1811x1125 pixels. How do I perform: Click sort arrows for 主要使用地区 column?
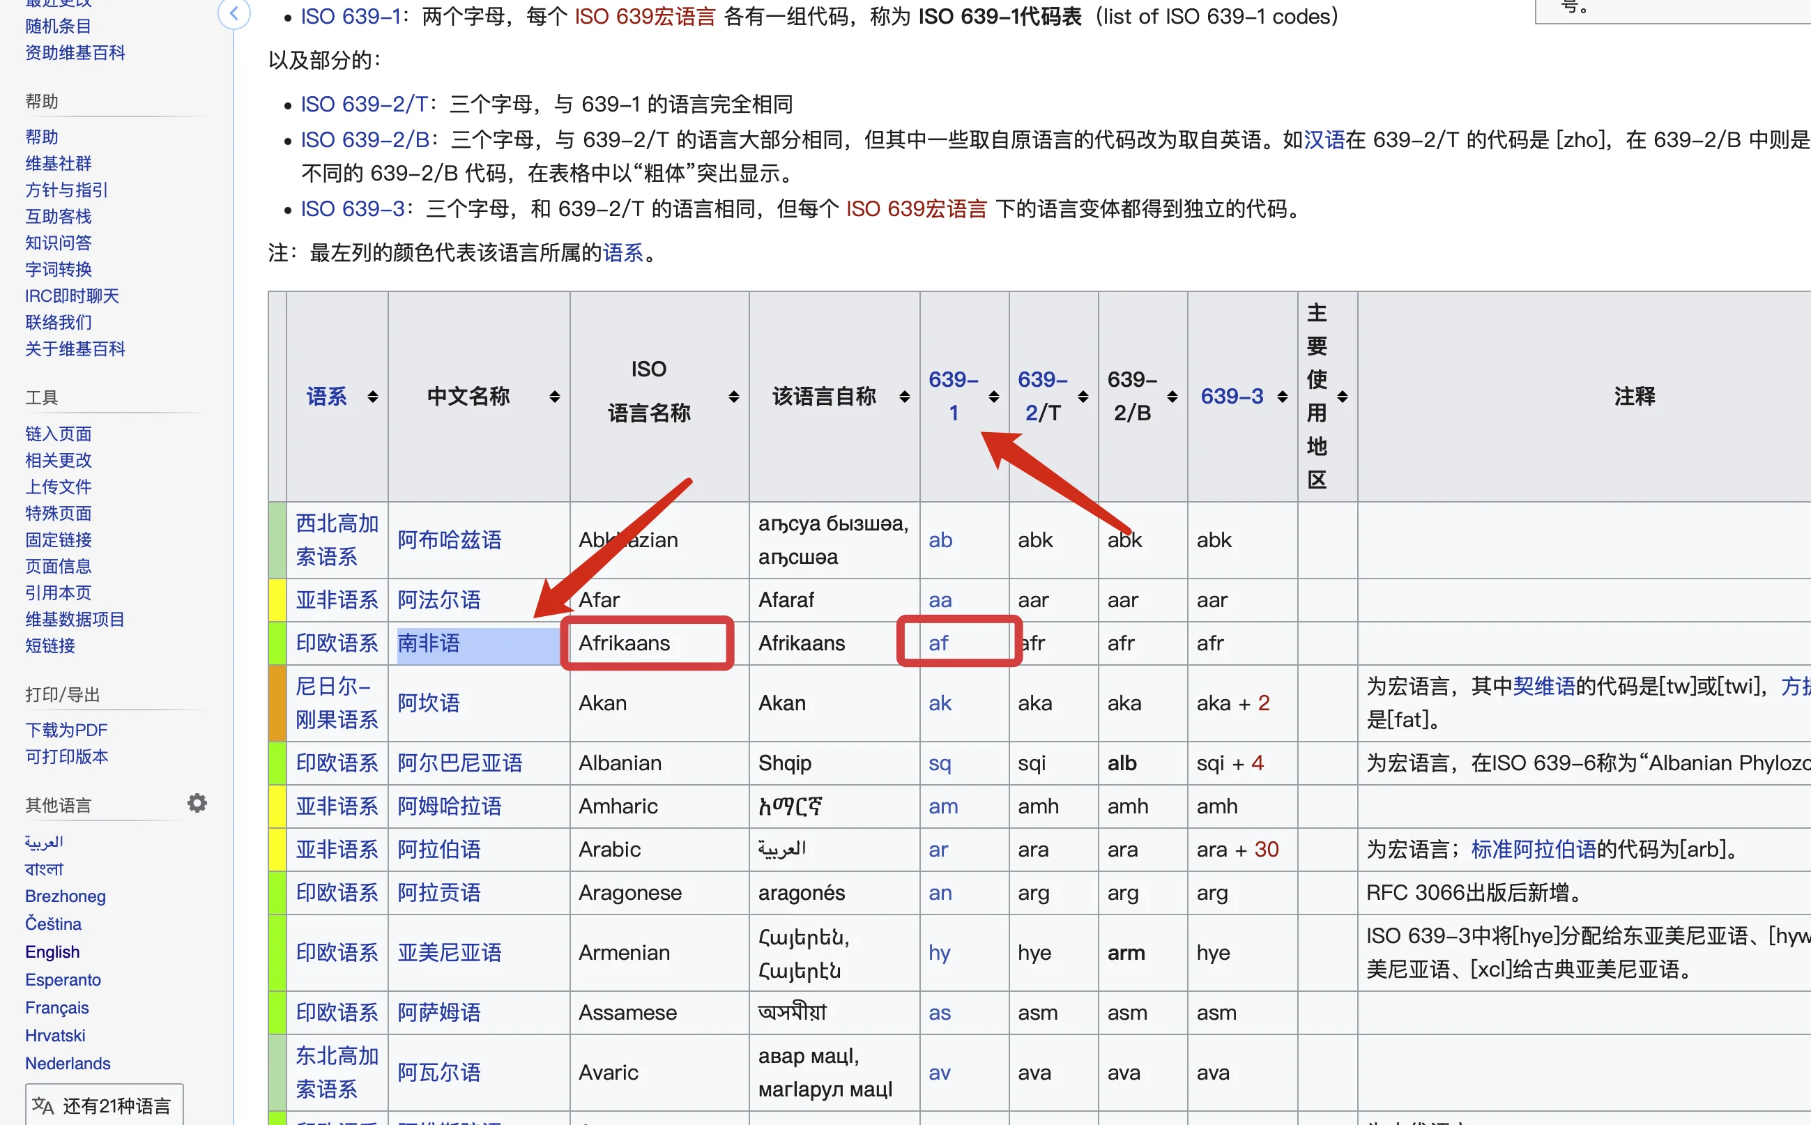click(x=1343, y=397)
